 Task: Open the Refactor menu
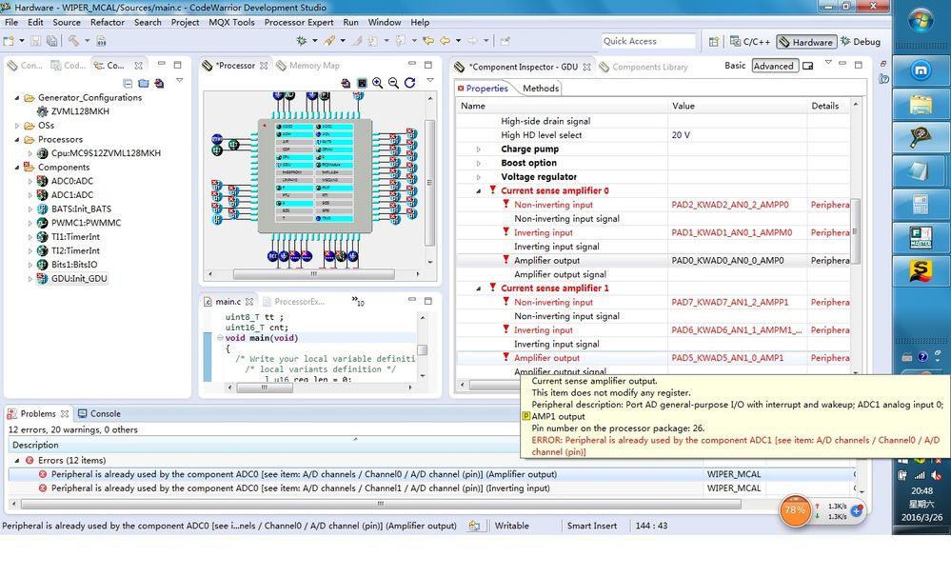coord(108,22)
